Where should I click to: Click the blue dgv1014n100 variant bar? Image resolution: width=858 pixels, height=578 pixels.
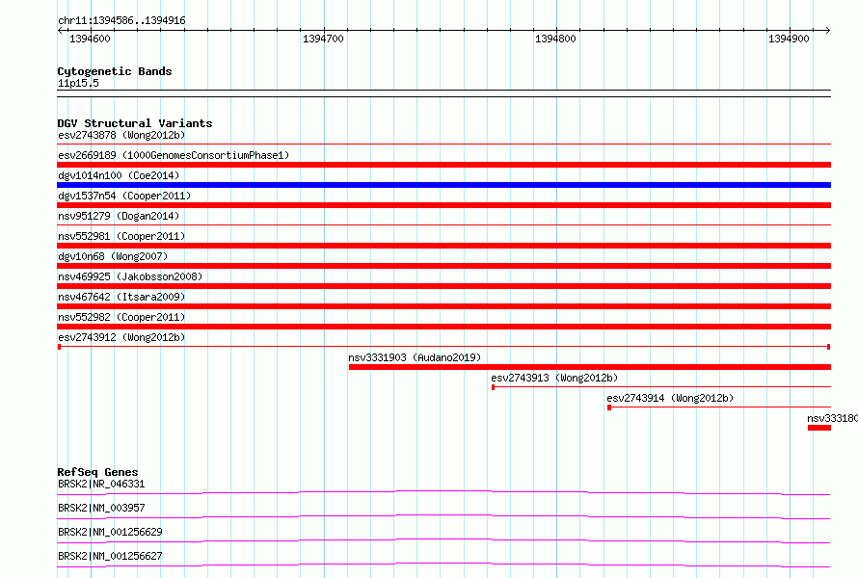[443, 185]
